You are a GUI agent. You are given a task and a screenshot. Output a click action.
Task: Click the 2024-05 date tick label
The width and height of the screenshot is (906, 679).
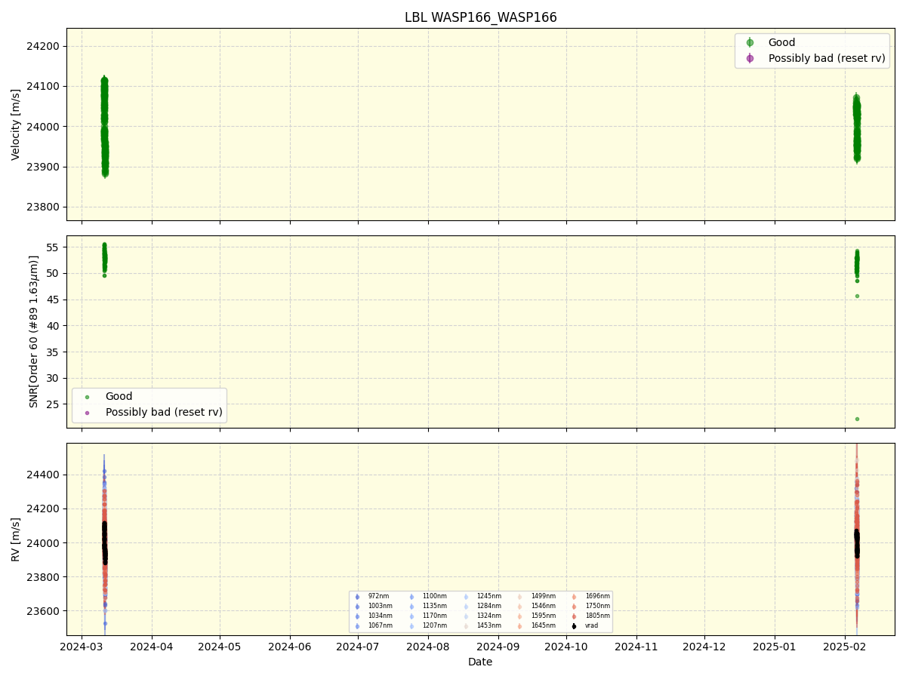click(220, 647)
